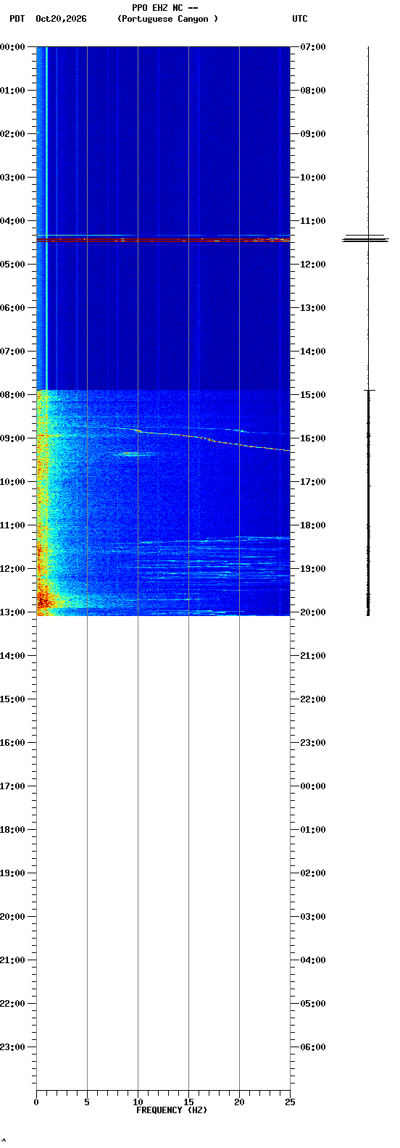Viewport: 400px width, 1148px height.
Task: Click the 'UTC' timezone label
Action: tap(300, 19)
